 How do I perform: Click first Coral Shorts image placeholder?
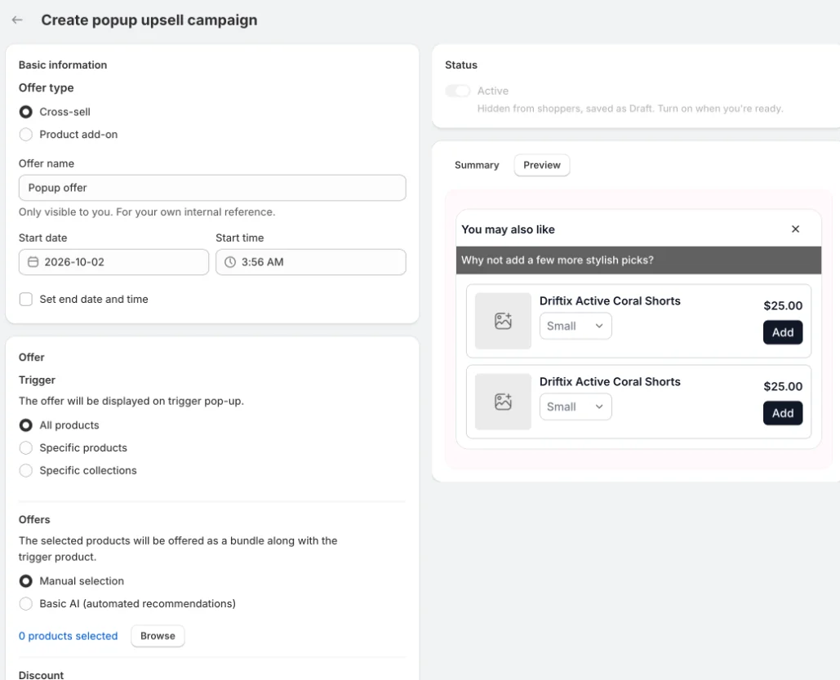503,321
